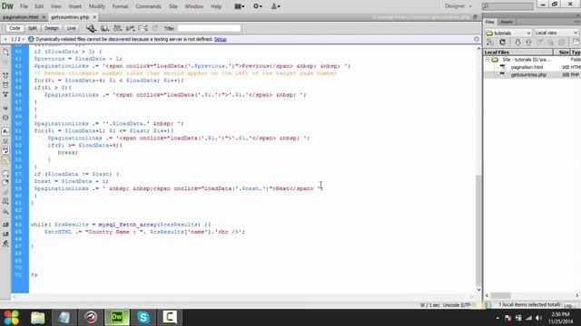581x326 pixels.
Task: Click the Open Documents icon in coding toolbar
Action: [5, 53]
